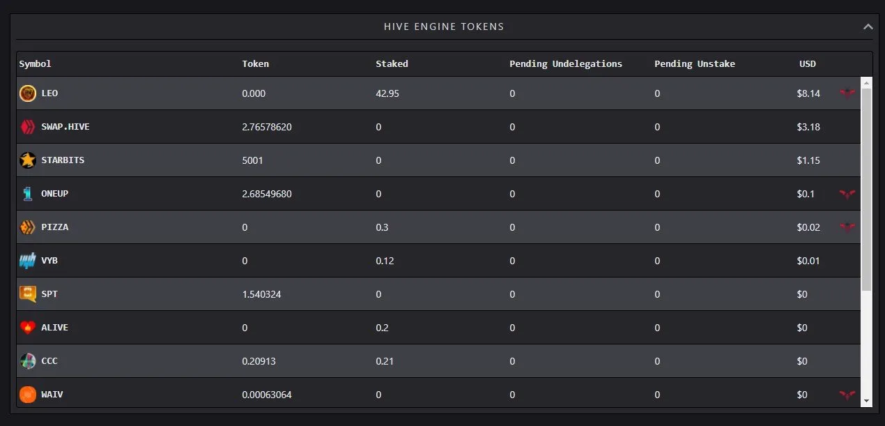Sort by the Symbol column header
The image size is (885, 426).
pyautogui.click(x=35, y=63)
